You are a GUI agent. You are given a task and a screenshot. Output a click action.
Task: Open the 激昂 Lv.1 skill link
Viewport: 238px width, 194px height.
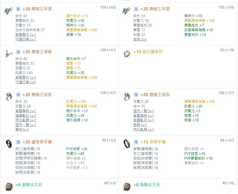(x=140, y=39)
